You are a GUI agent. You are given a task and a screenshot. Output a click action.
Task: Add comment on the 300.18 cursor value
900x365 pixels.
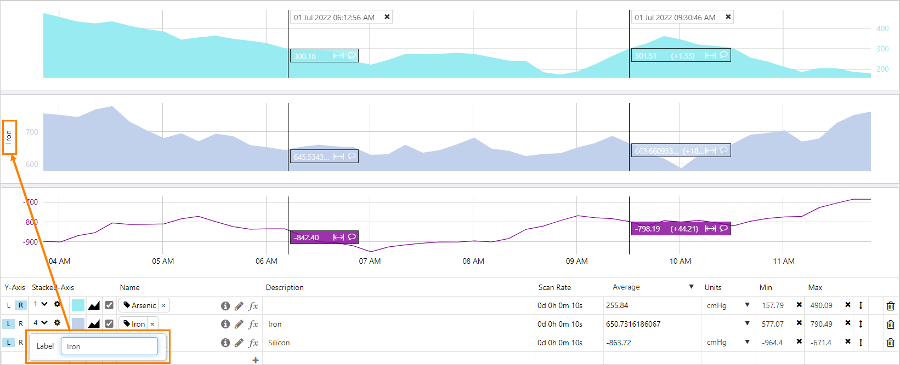tap(352, 55)
